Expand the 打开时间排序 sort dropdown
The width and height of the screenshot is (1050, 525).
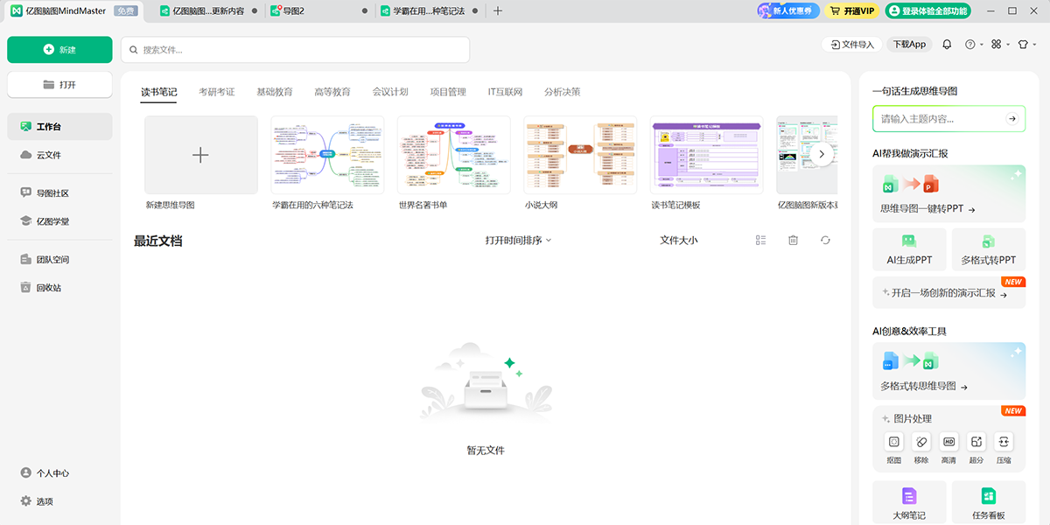coord(518,241)
